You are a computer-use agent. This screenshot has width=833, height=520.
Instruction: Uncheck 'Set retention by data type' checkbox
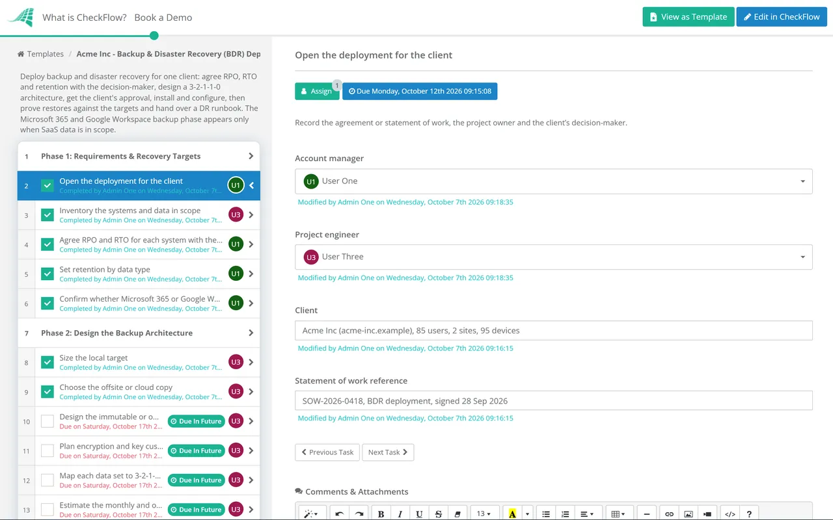48,274
